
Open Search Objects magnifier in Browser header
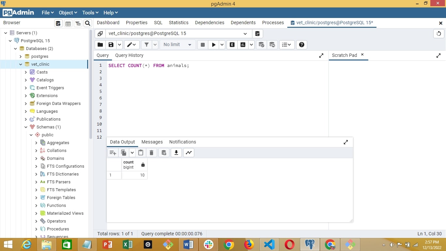[88, 23]
